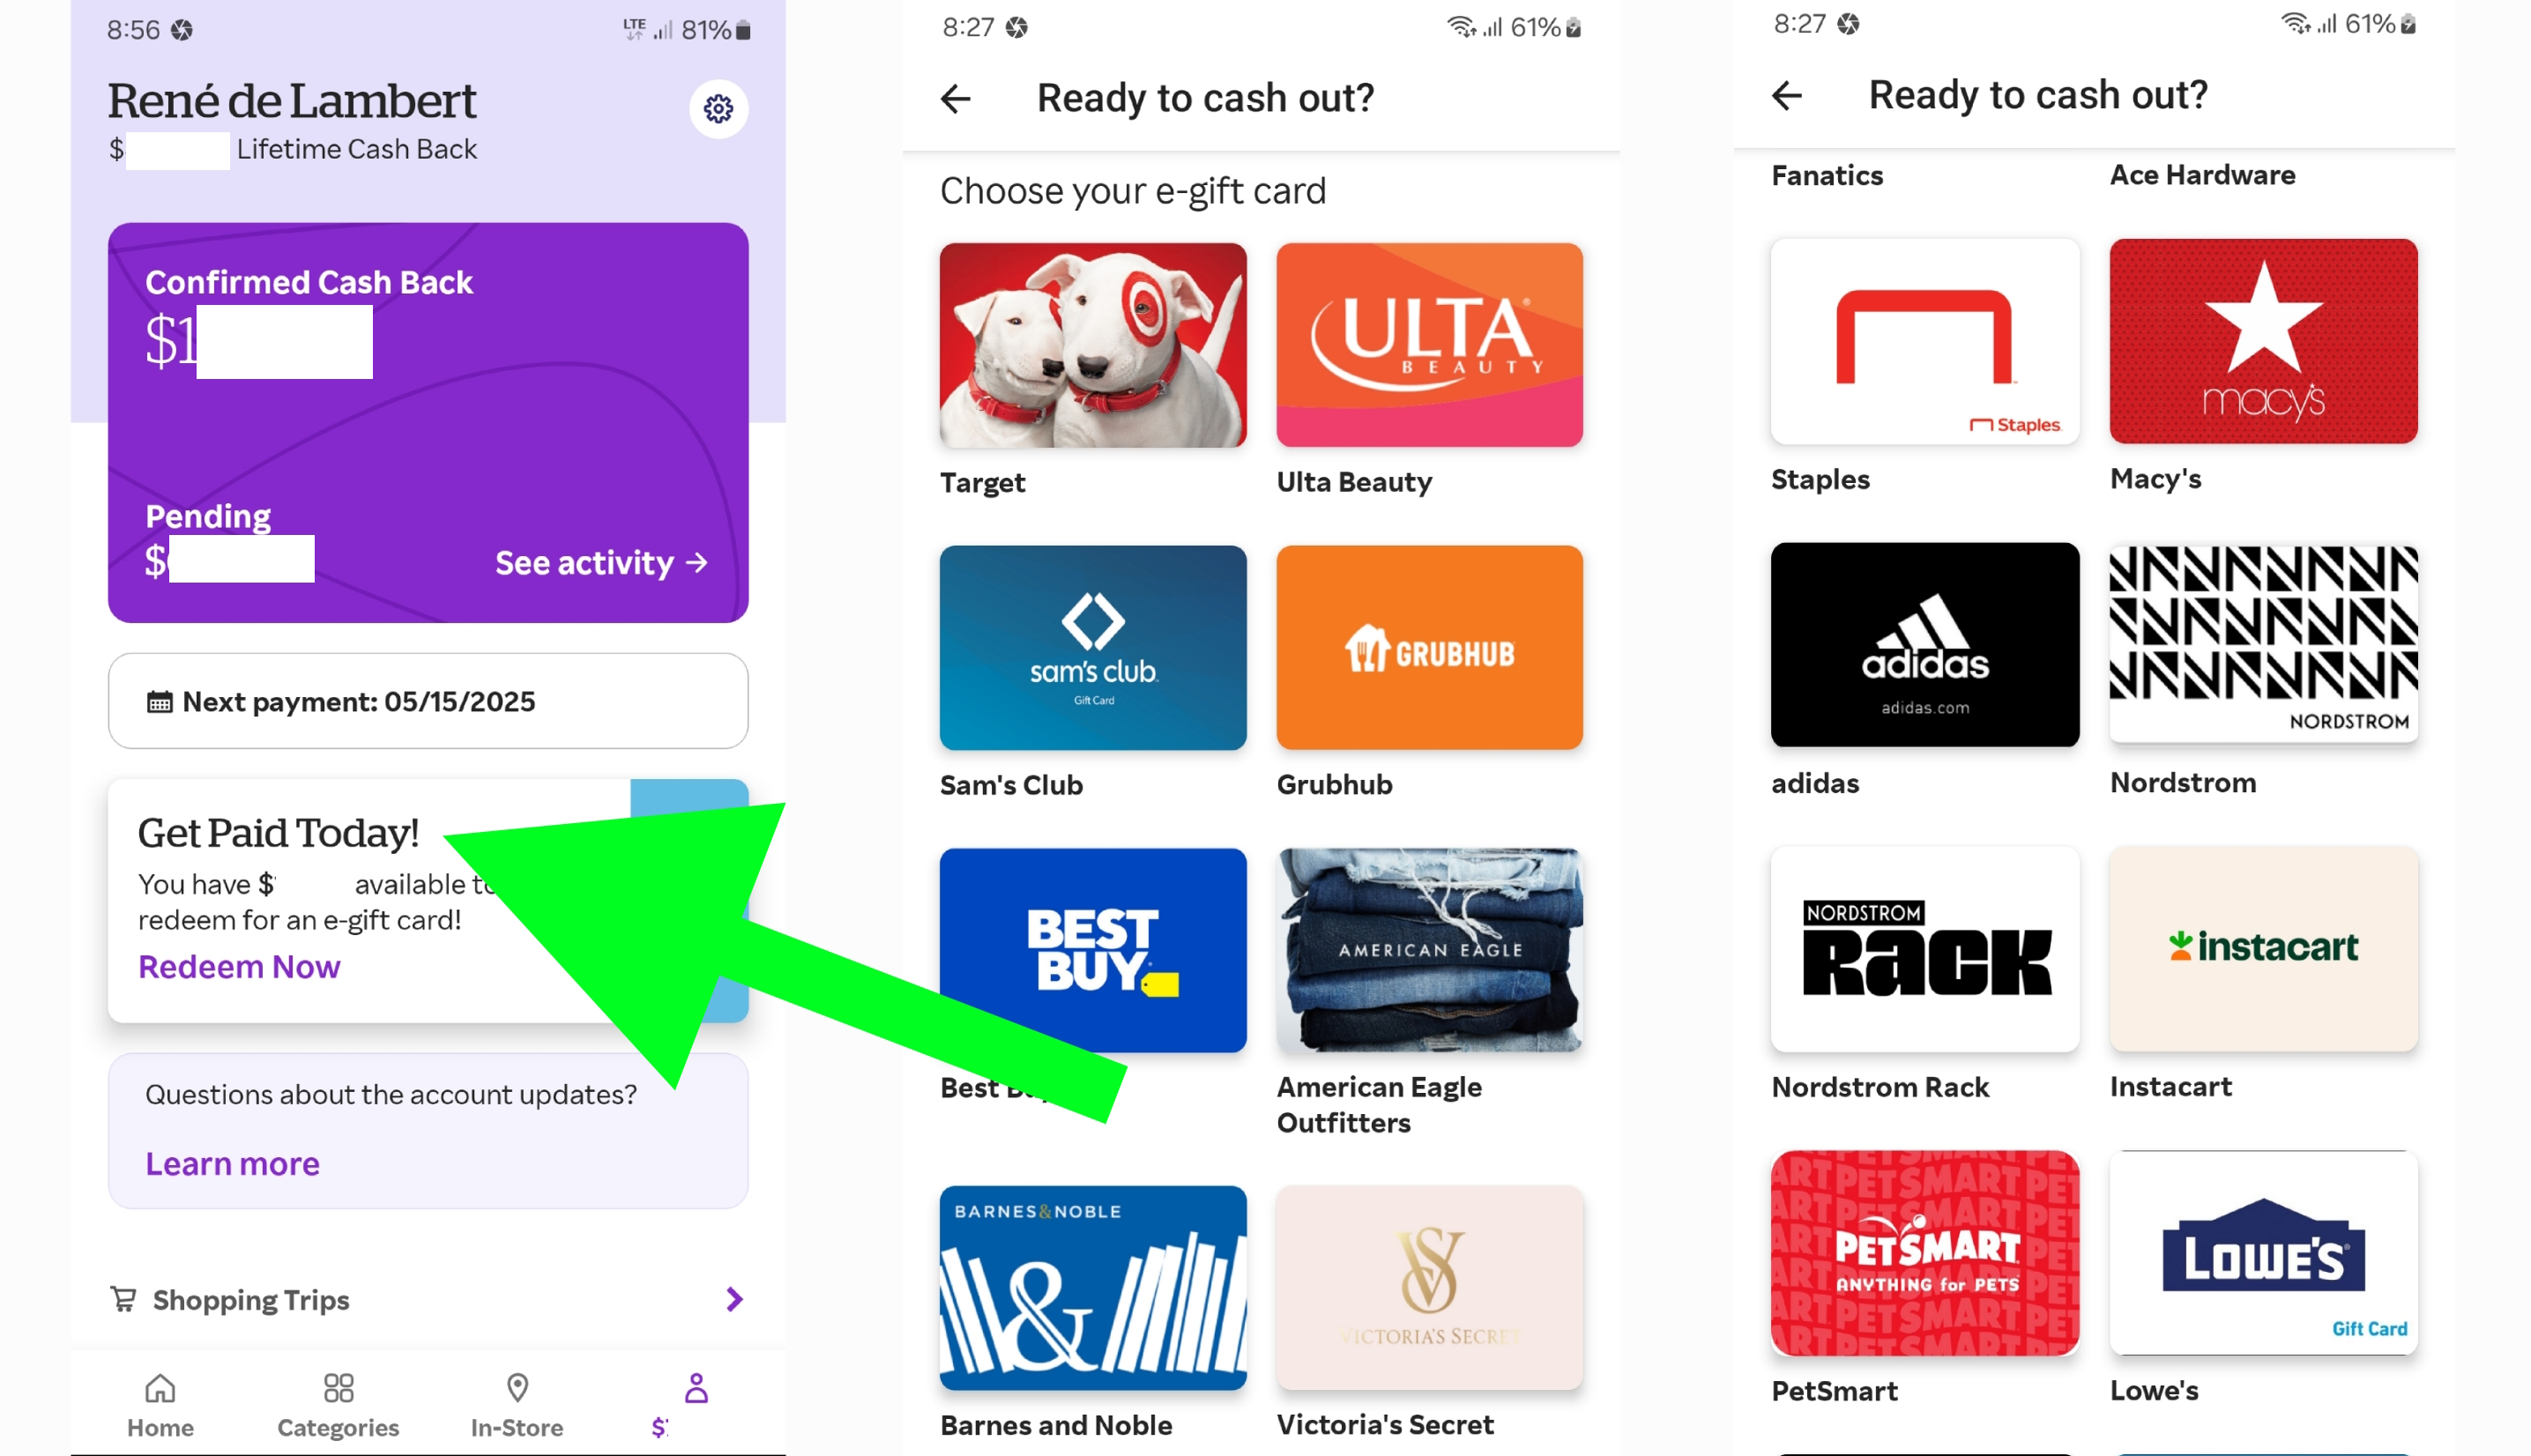Tap the Home tab icon
This screenshot has height=1456, width=2531.
click(160, 1388)
